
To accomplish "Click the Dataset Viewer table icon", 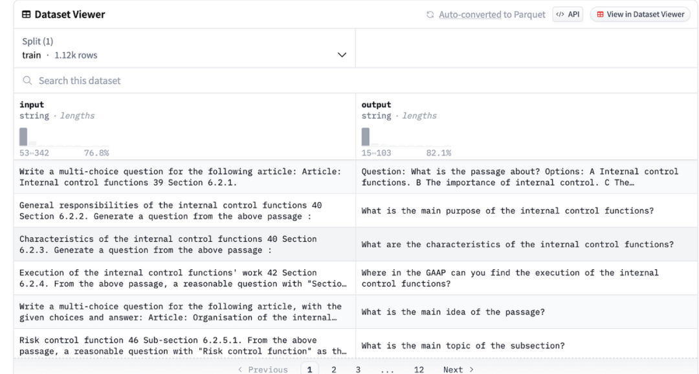I will click(27, 14).
